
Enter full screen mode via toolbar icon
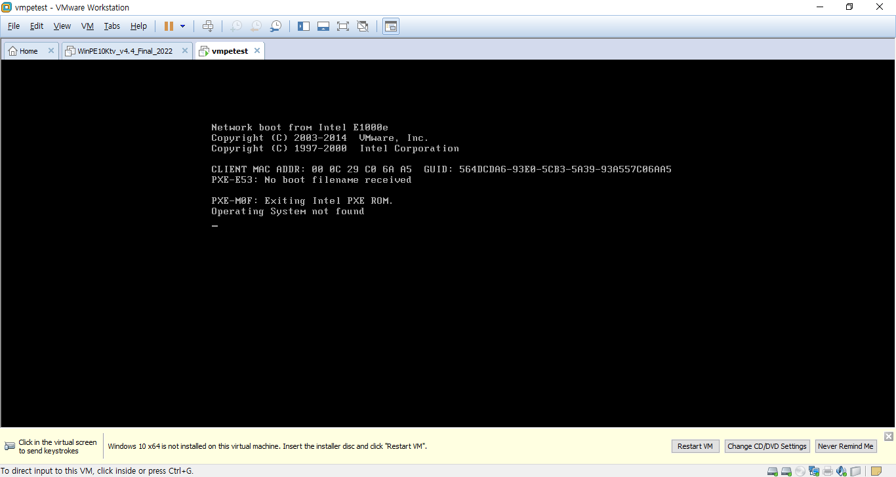coord(342,26)
